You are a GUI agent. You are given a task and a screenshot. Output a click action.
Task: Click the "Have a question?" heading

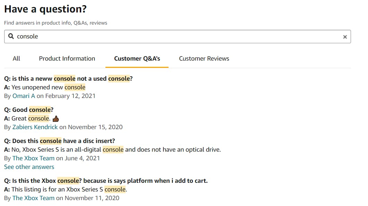coord(45,9)
